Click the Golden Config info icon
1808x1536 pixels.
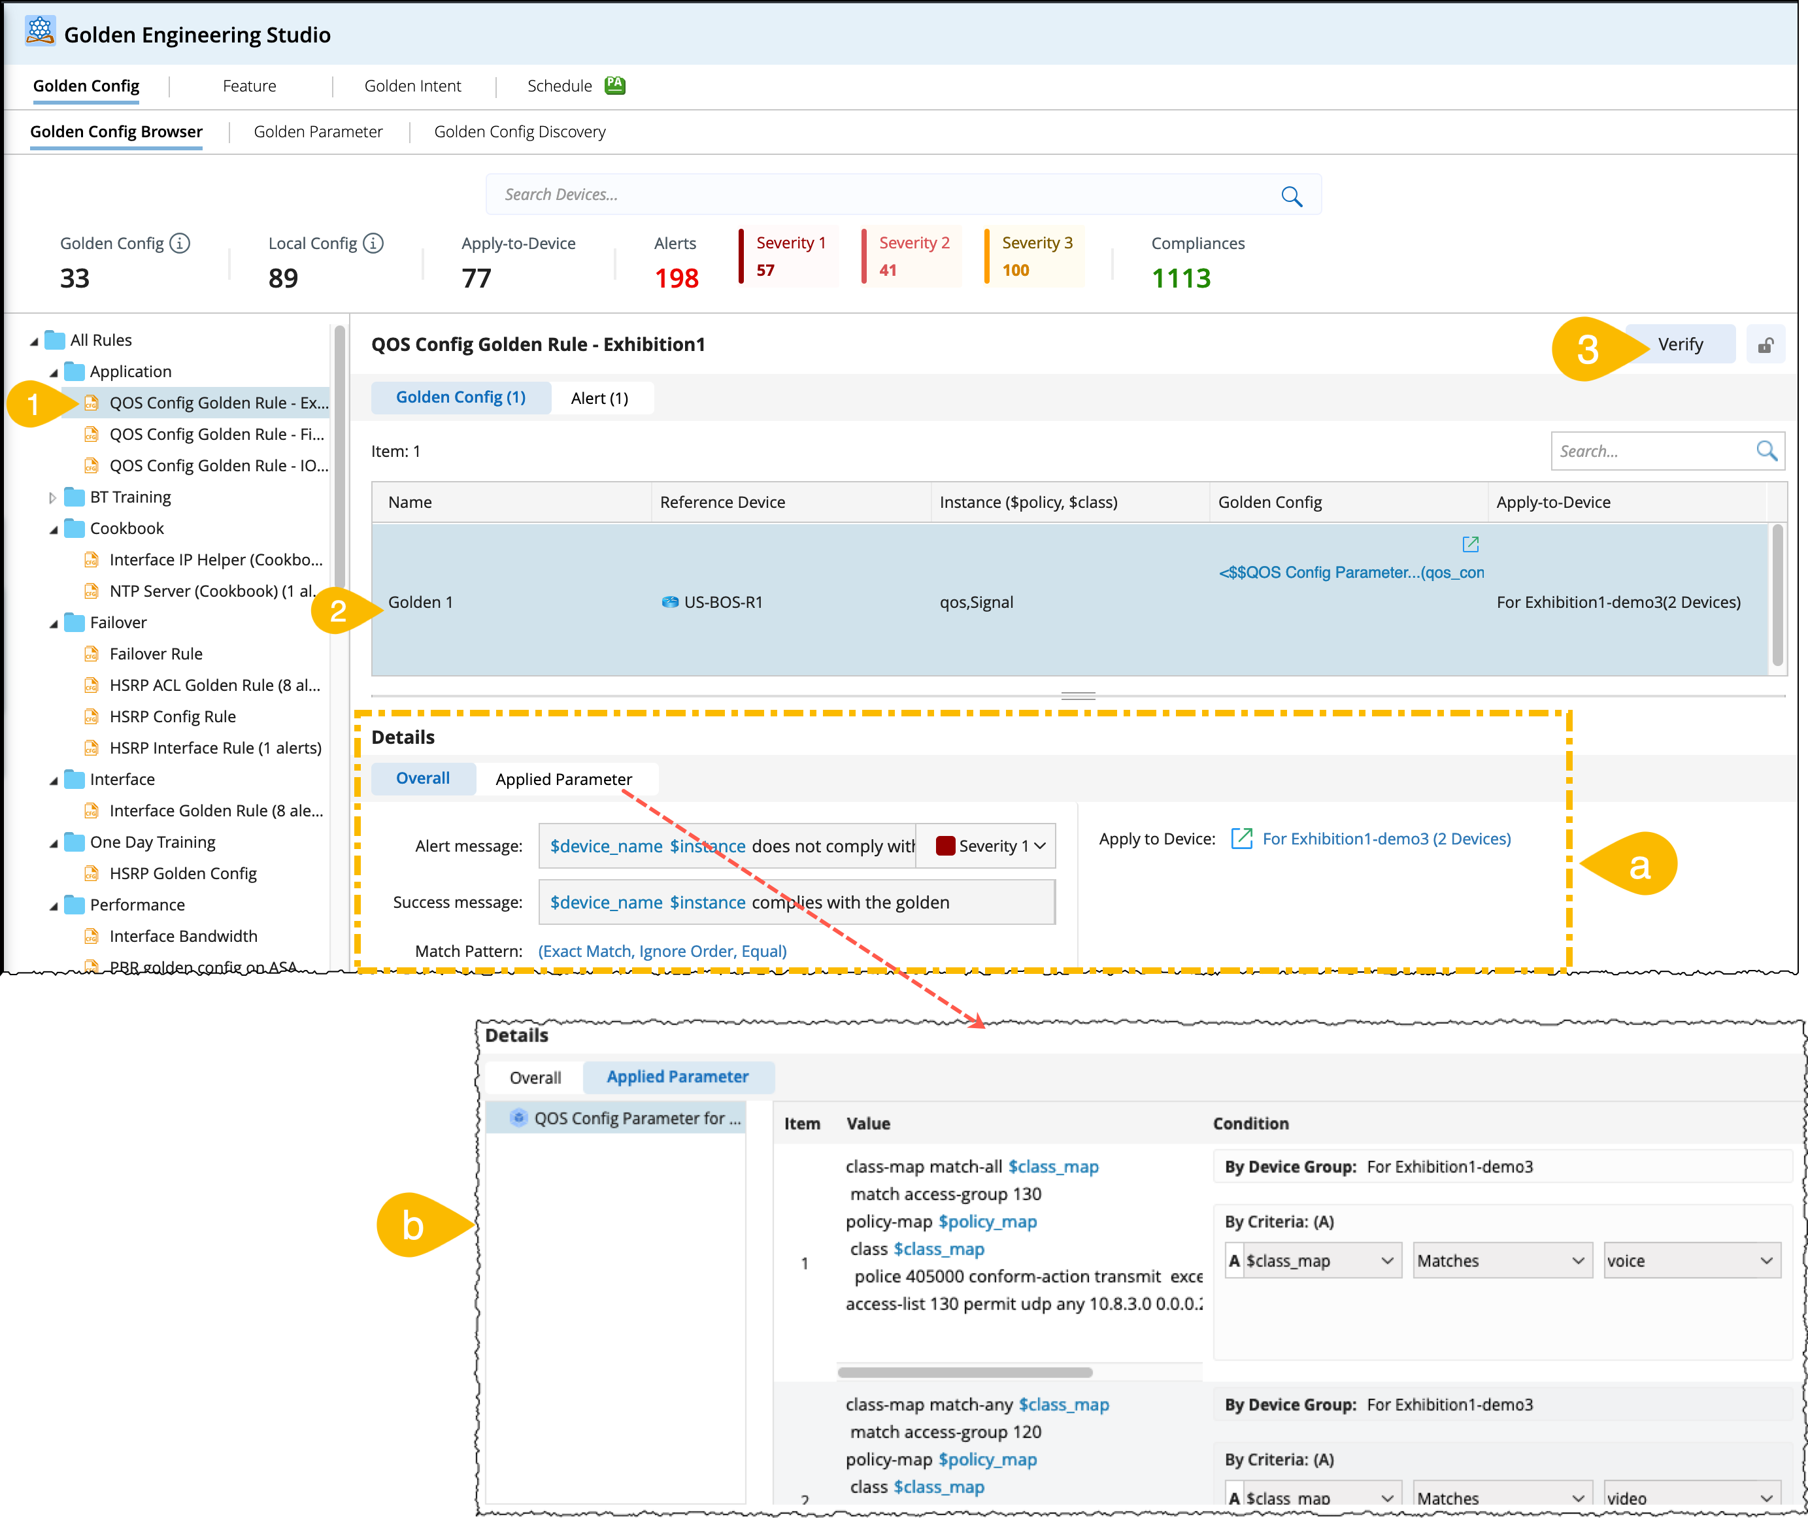(x=179, y=244)
